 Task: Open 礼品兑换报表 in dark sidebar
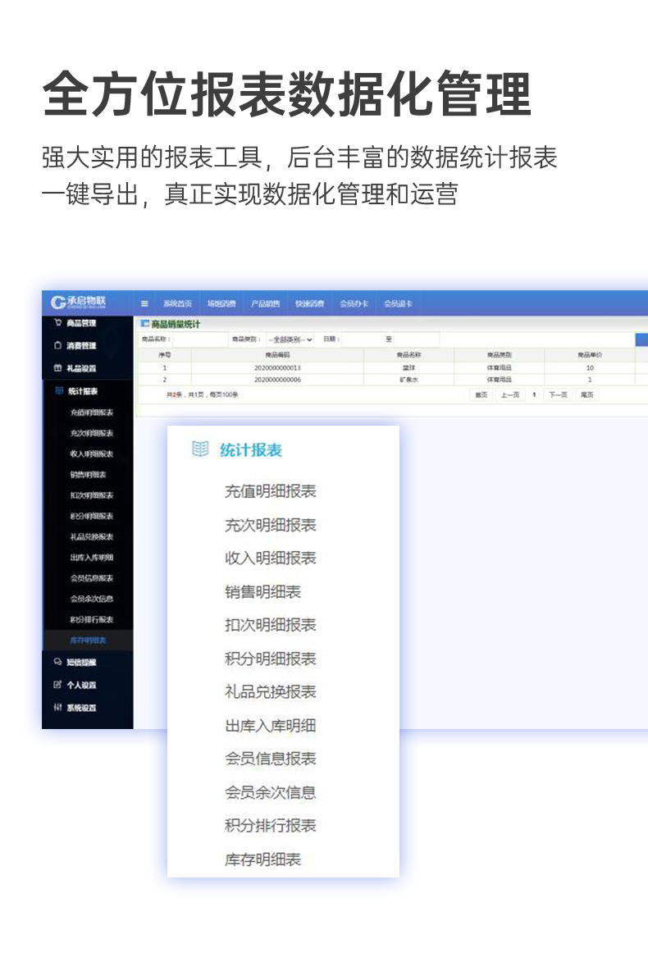point(91,537)
